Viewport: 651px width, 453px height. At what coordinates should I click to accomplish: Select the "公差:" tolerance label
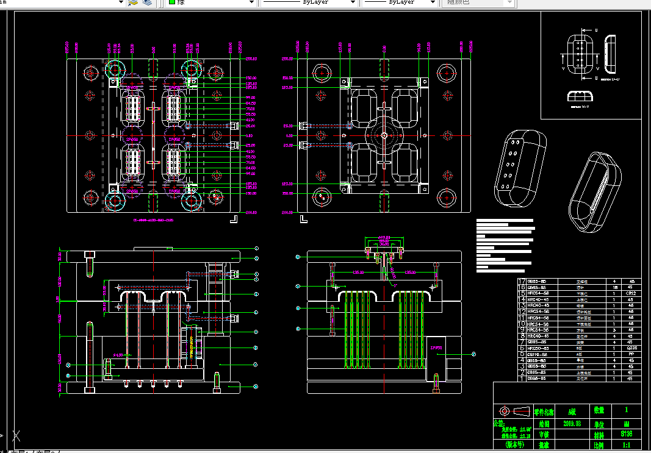click(498, 423)
